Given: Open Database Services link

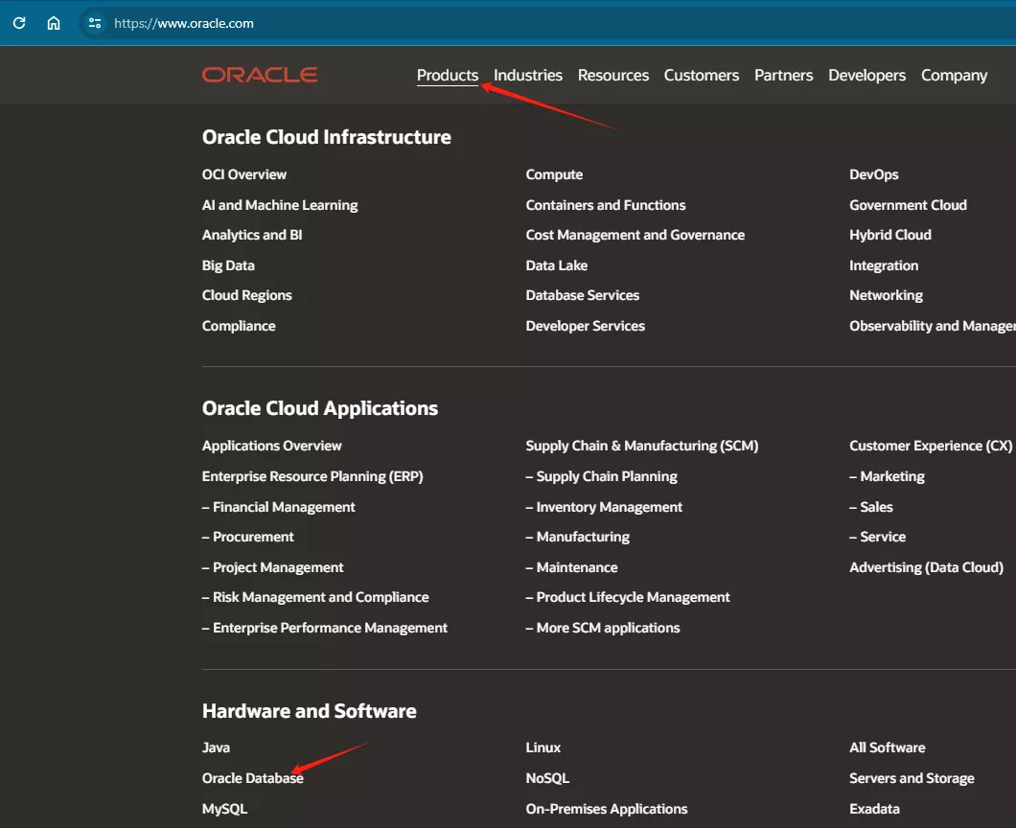Looking at the screenshot, I should click(582, 295).
